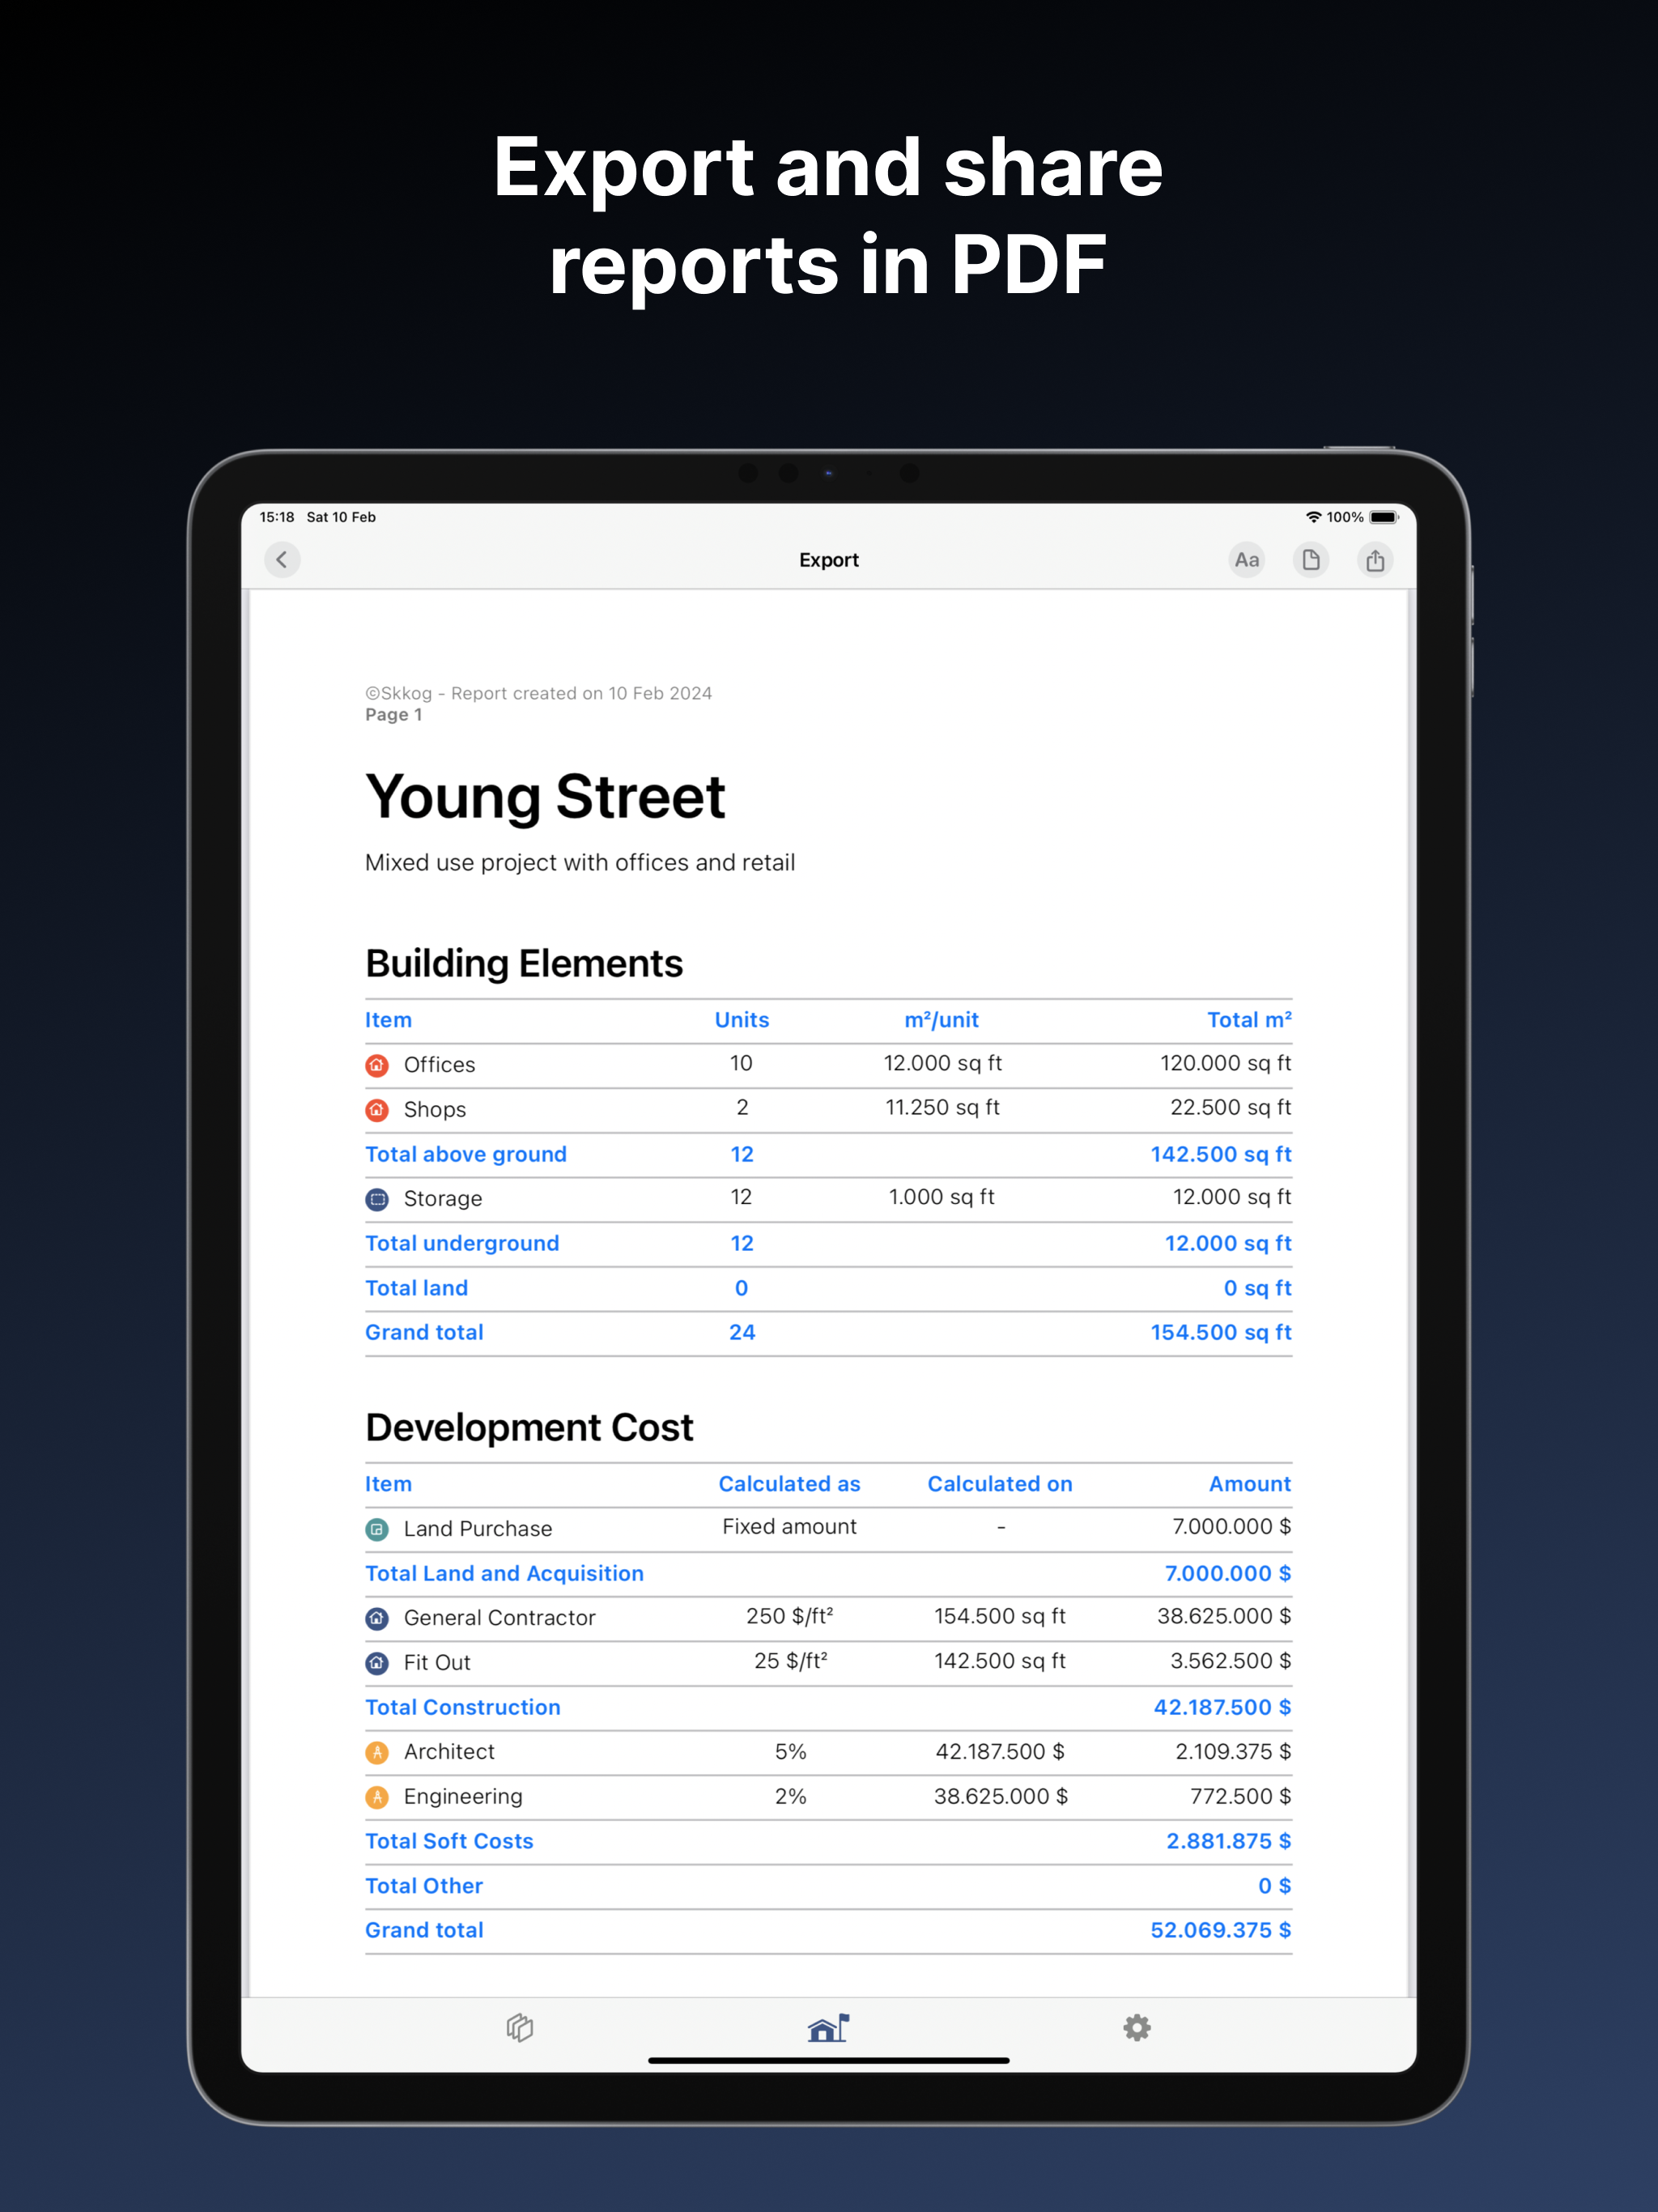Tap the battery status icon

click(1384, 517)
